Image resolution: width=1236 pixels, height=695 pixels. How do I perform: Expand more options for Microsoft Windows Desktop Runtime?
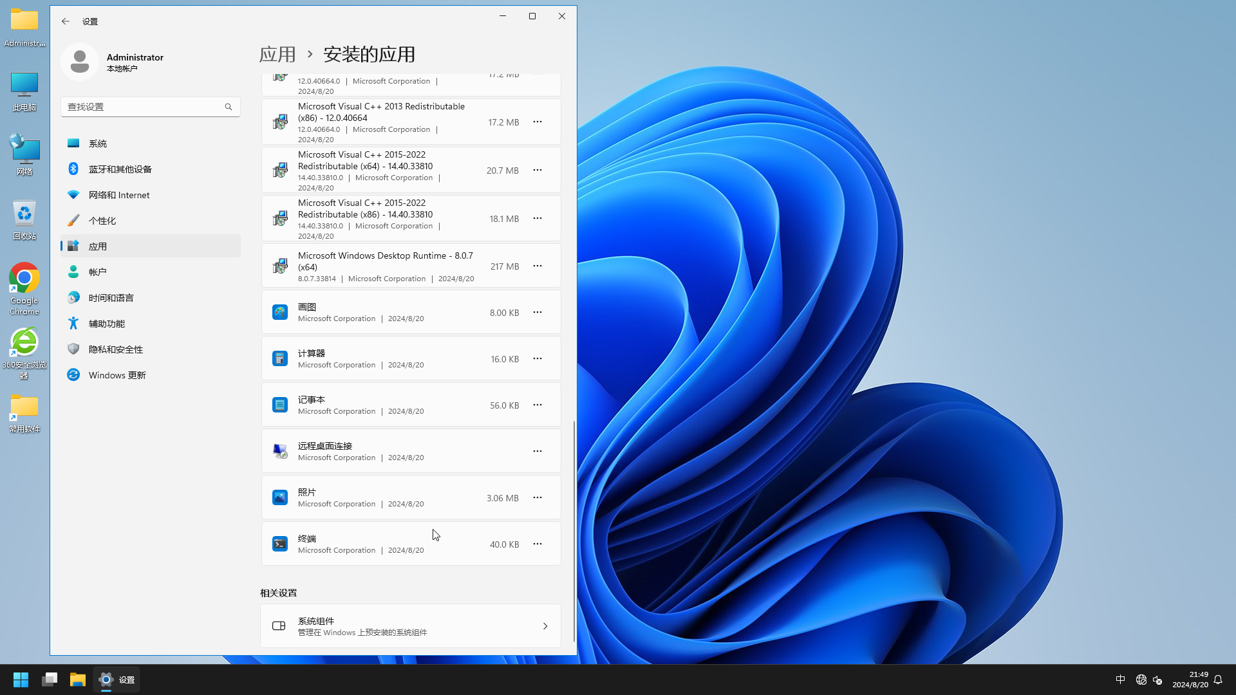click(x=538, y=266)
